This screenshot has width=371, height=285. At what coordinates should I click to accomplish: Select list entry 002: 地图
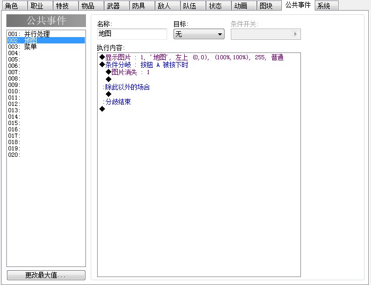46,40
